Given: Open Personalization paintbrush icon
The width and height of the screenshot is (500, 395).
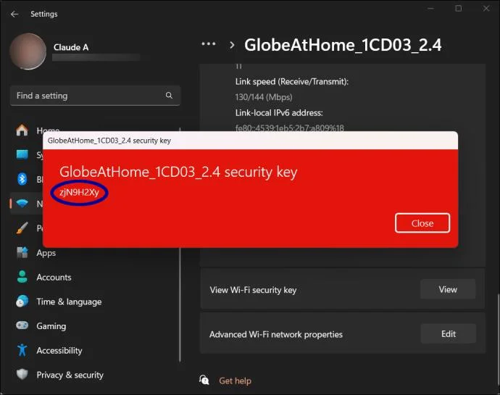Looking at the screenshot, I should [x=22, y=228].
